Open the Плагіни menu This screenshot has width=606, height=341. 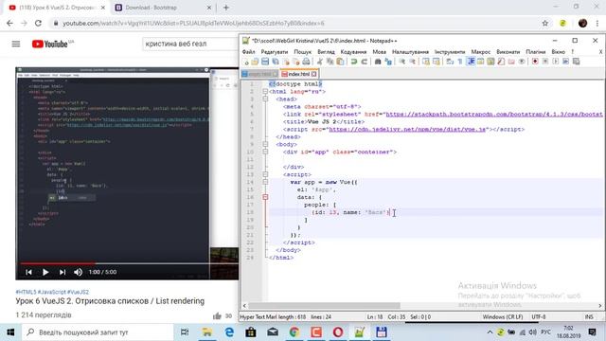(536, 52)
